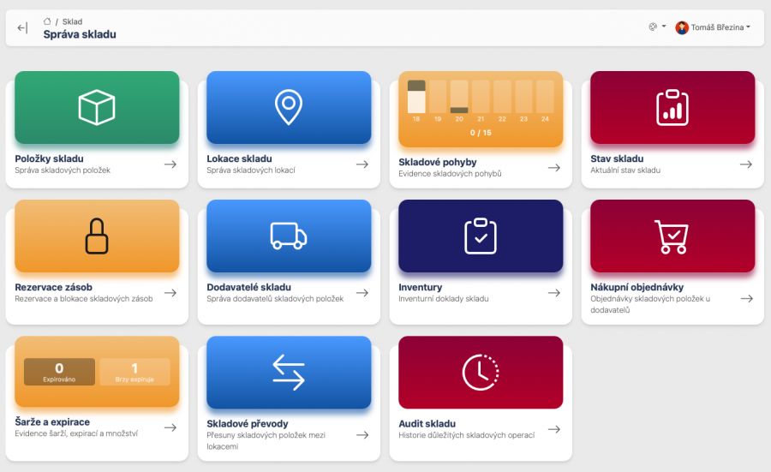Select the Brzy expiruje 1 counter box

134,372
